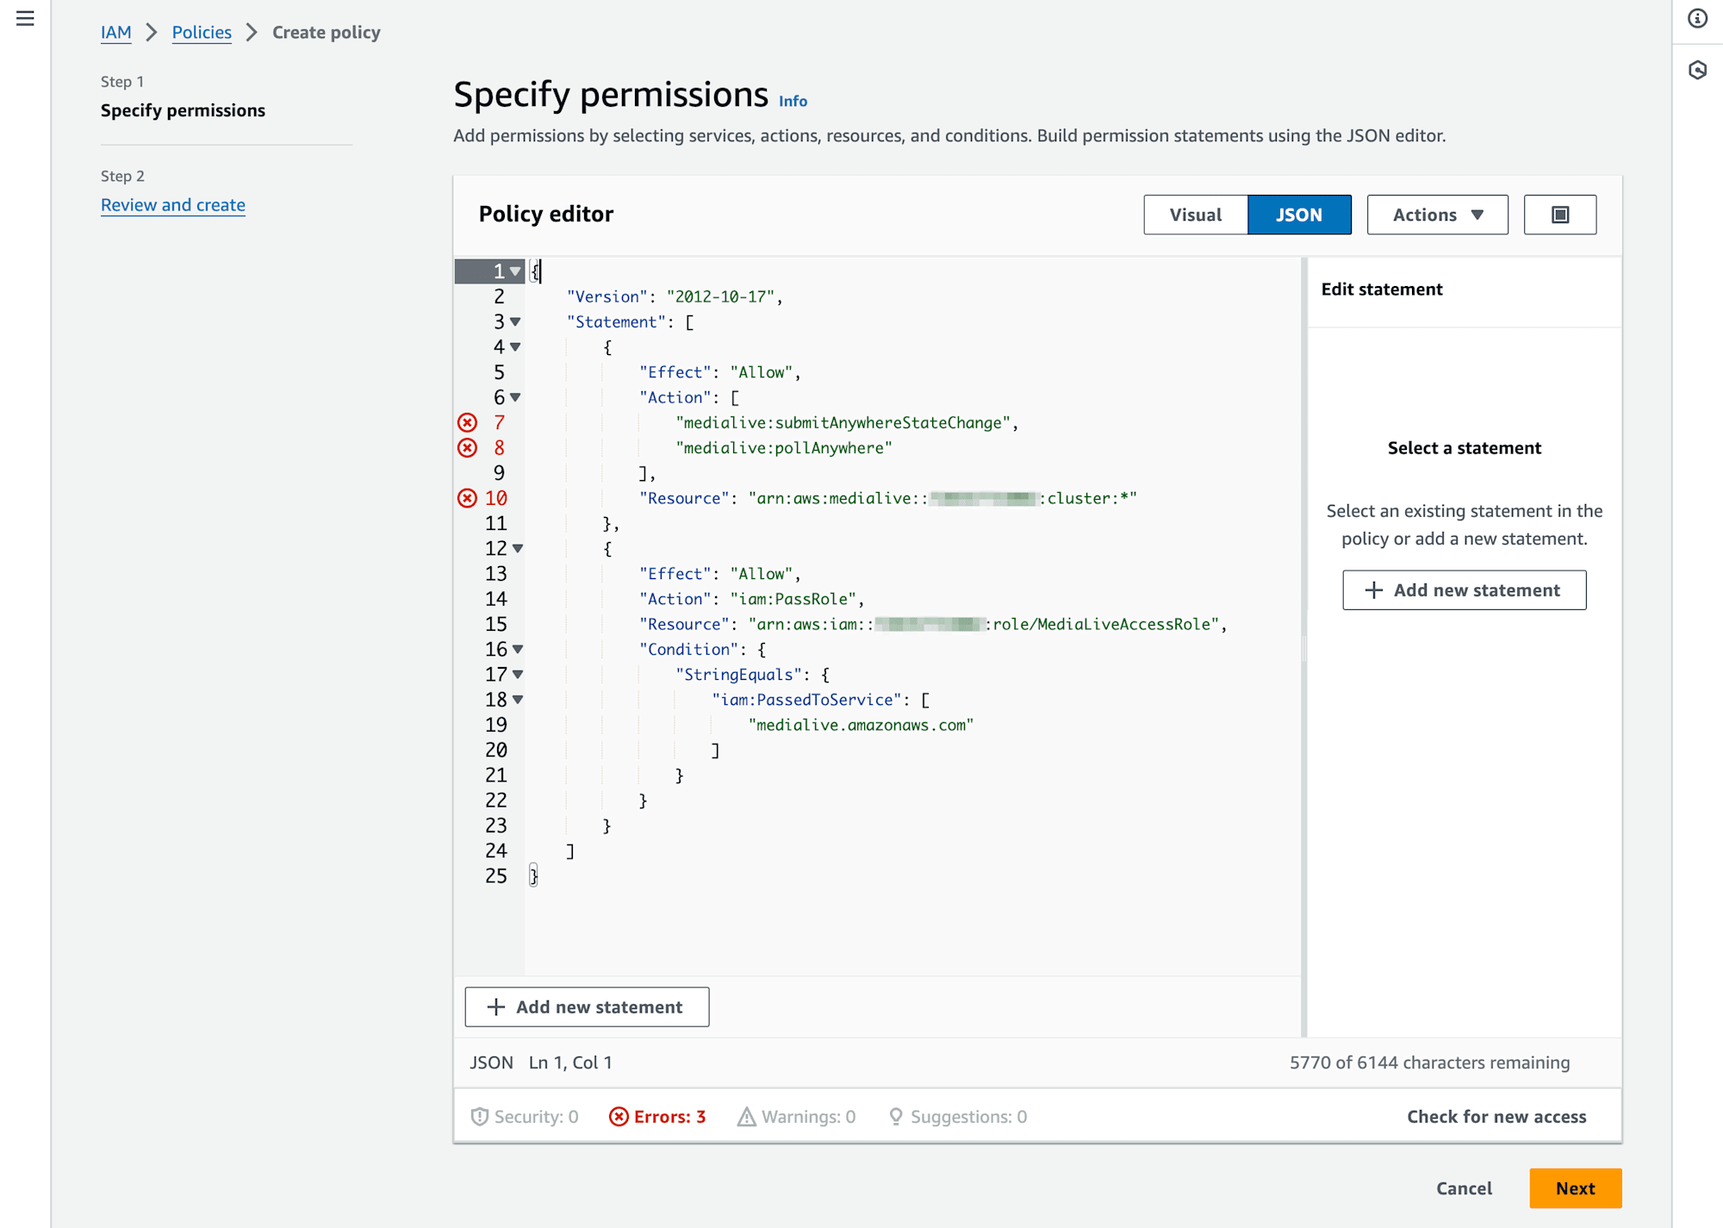
Task: Expand the Actions dropdown menu
Action: click(1439, 213)
